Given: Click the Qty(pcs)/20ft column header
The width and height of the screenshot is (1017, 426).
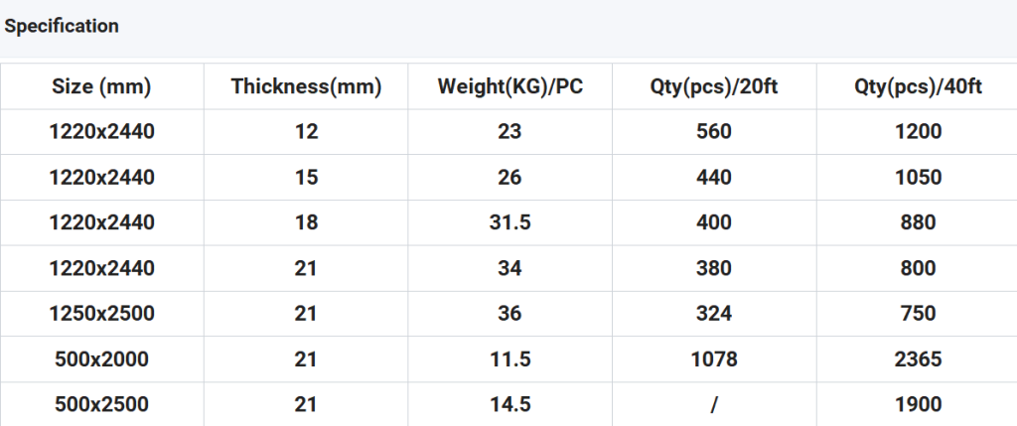Looking at the screenshot, I should click(x=713, y=86).
